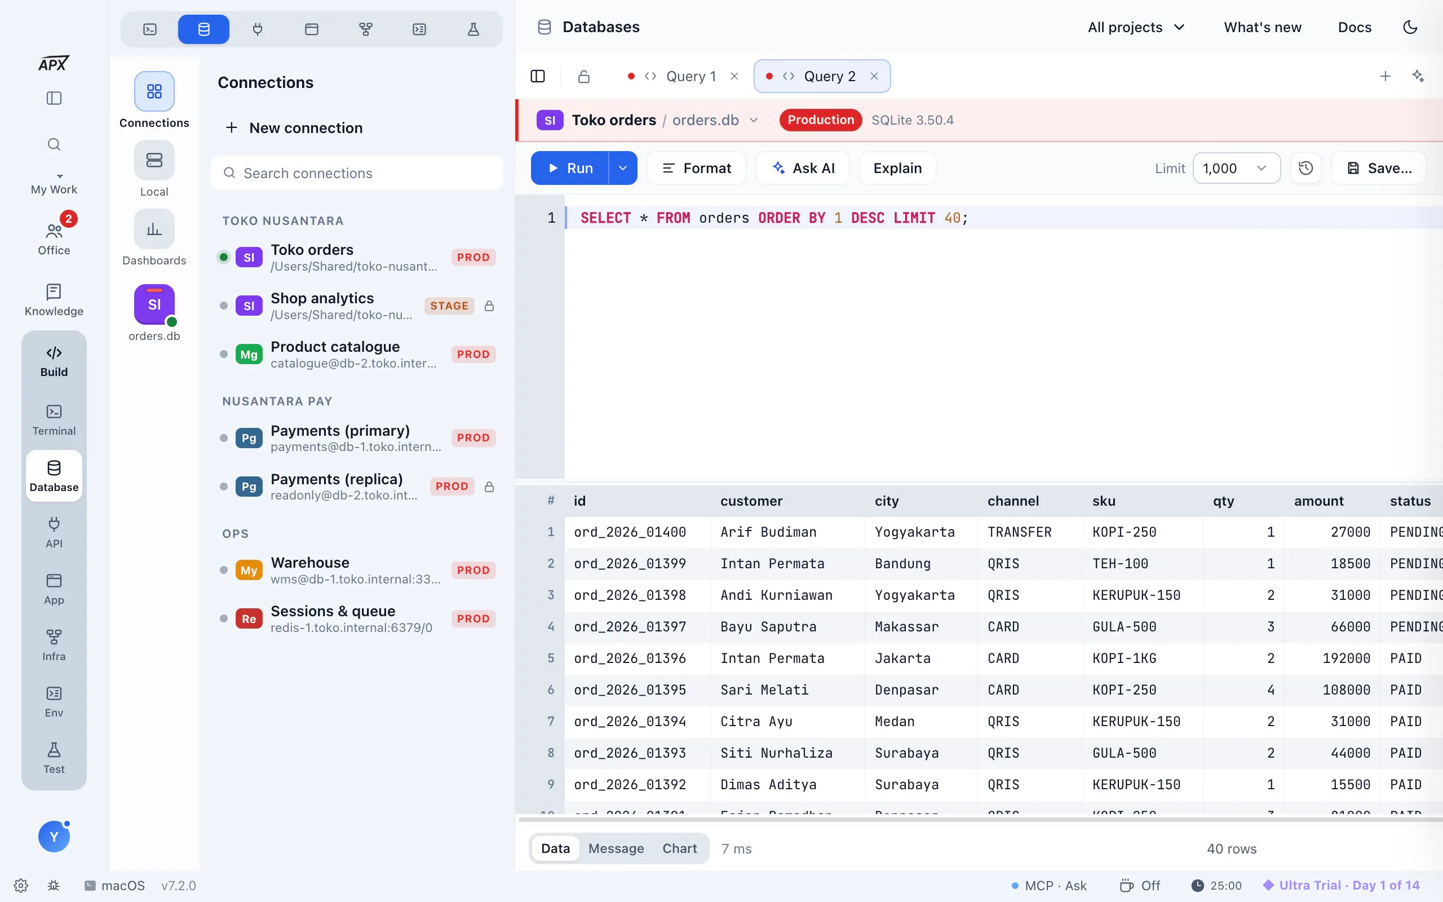Close the Query 2 tab
This screenshot has width=1443, height=902.
click(x=874, y=76)
